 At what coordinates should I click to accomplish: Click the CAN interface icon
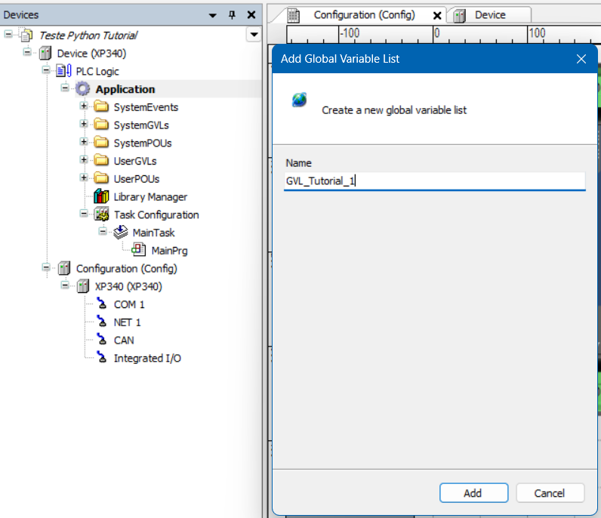point(101,340)
